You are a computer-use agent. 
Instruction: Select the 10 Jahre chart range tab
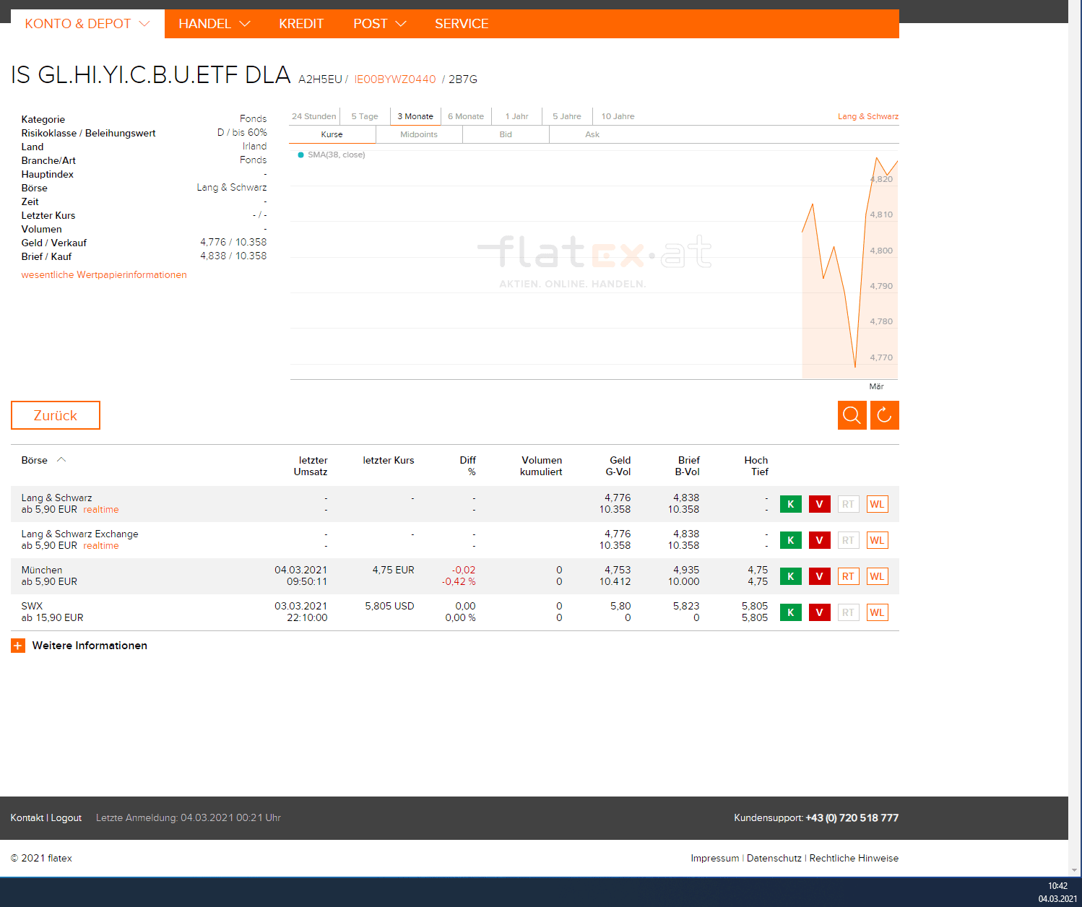[618, 116]
